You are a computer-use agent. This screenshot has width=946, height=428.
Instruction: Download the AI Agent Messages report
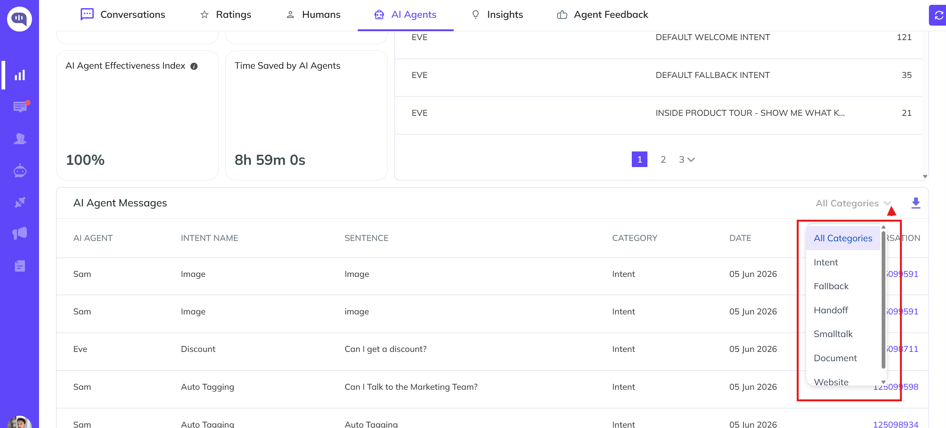[x=916, y=203]
